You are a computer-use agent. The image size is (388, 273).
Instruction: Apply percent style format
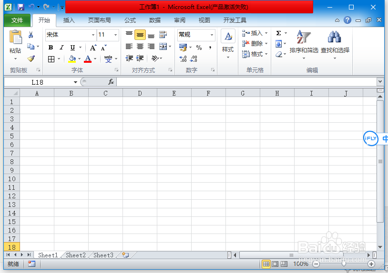click(199, 48)
